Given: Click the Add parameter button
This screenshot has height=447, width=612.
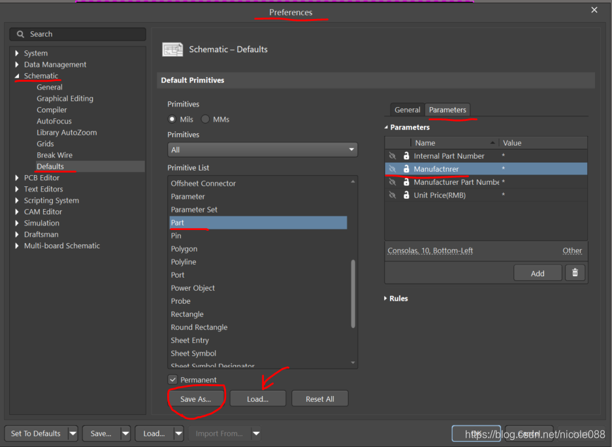Looking at the screenshot, I should (538, 273).
